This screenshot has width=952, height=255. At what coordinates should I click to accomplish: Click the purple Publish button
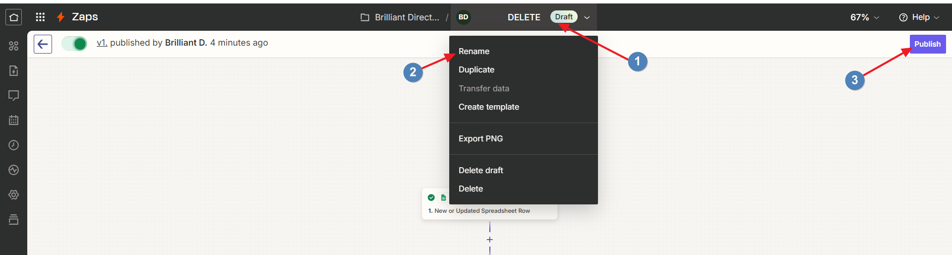927,44
